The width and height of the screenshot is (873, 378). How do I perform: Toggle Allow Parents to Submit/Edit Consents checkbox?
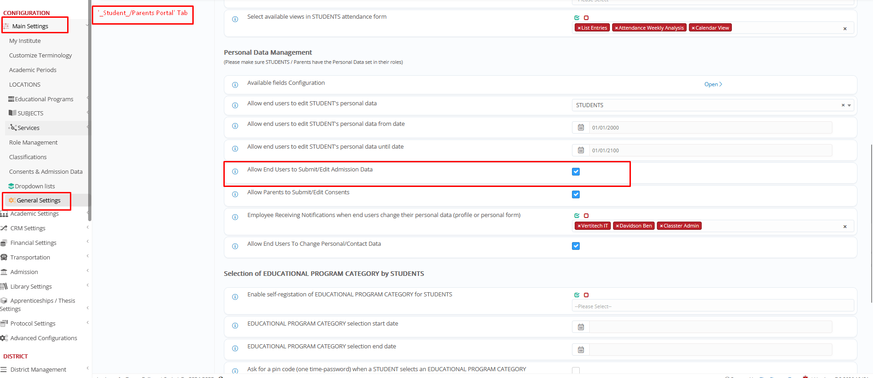pyautogui.click(x=576, y=195)
